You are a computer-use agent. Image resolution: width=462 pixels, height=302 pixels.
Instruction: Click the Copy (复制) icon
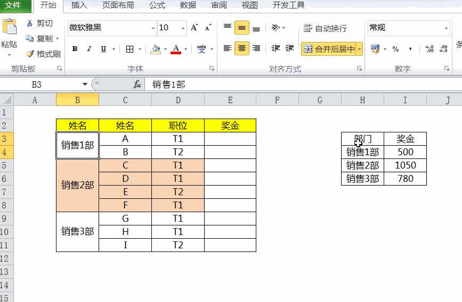pos(29,38)
